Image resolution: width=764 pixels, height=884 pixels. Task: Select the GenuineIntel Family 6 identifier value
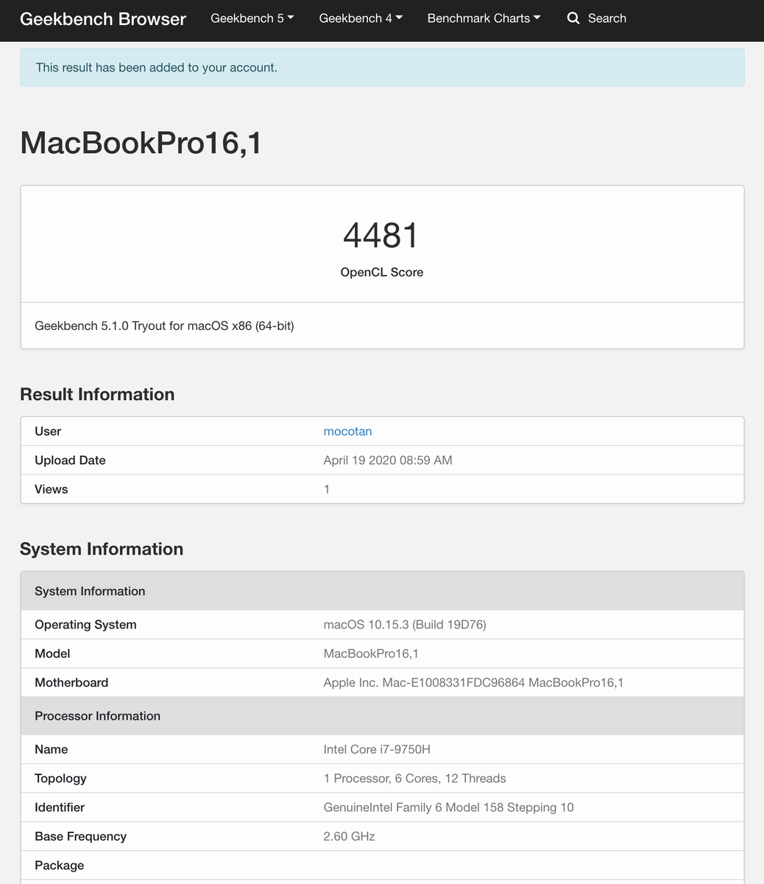coord(448,807)
